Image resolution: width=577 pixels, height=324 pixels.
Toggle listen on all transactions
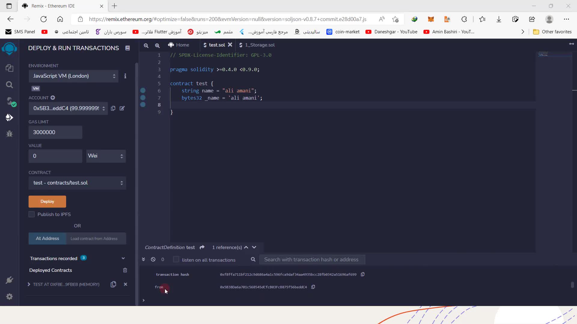pyautogui.click(x=176, y=259)
